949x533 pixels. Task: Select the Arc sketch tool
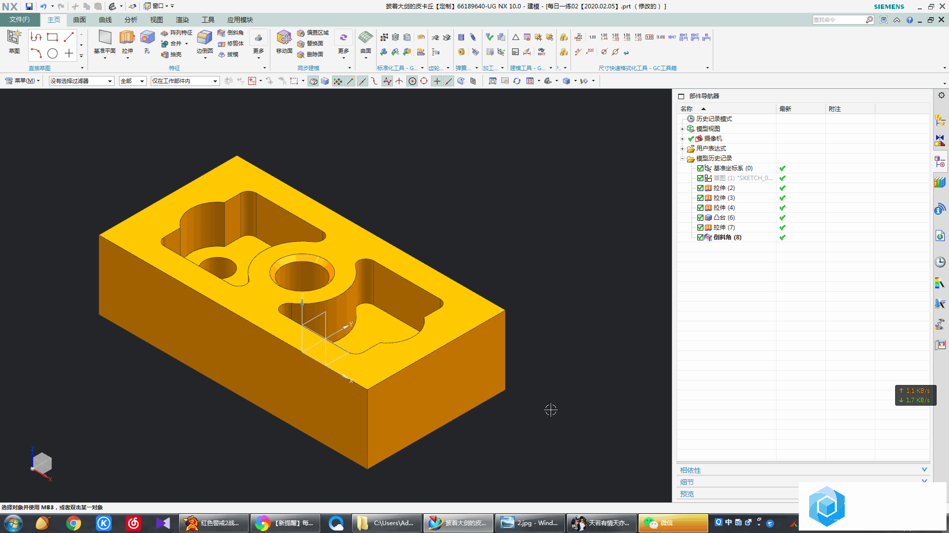[x=36, y=53]
